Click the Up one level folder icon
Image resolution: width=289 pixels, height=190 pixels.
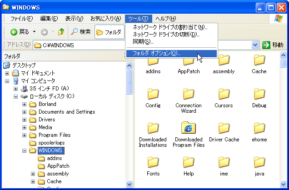tap(61, 32)
